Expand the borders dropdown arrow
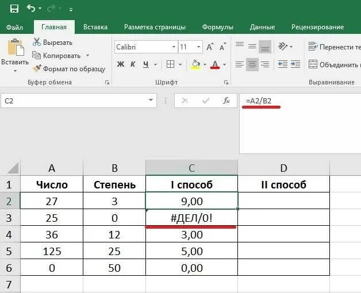 point(180,64)
